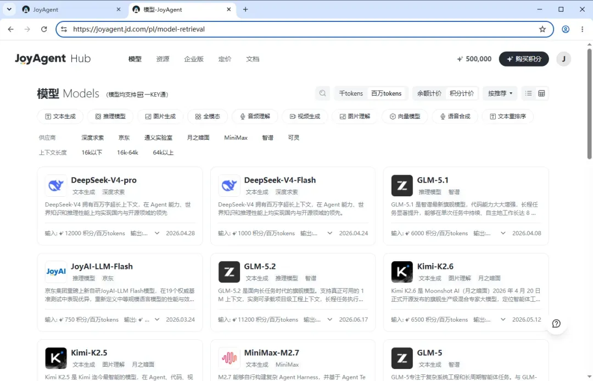Open browser profile icon
593x381 pixels.
click(x=566, y=29)
